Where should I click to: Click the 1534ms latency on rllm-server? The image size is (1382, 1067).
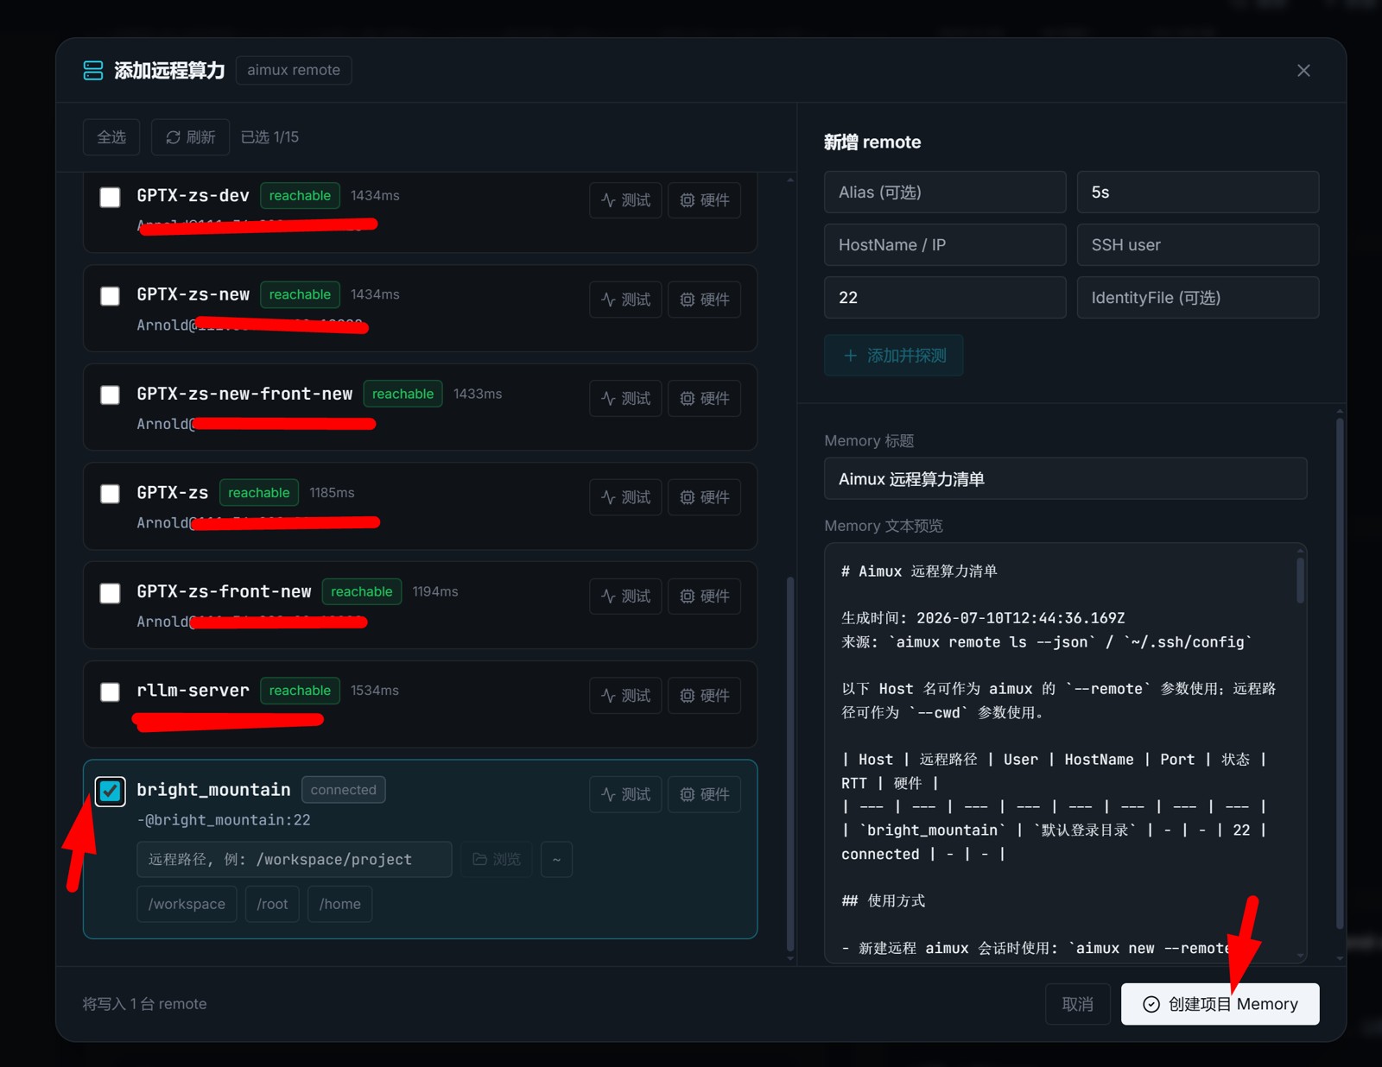tap(375, 691)
